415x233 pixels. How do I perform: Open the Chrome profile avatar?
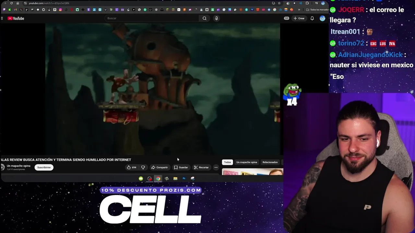(323, 3)
